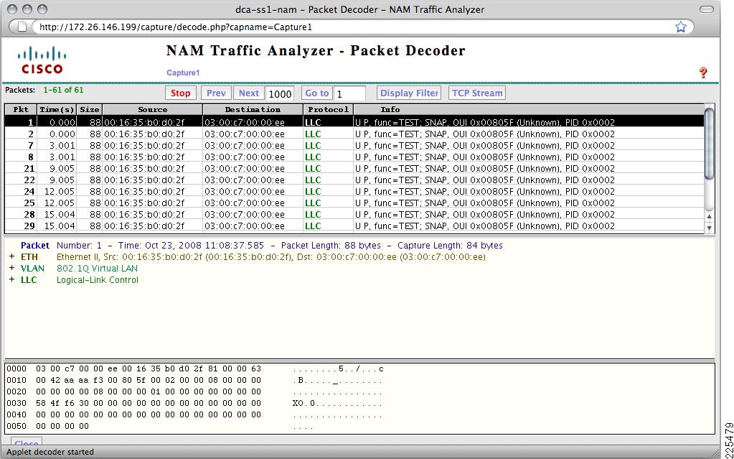Click the packets-per-page field showing 1000

280,94
